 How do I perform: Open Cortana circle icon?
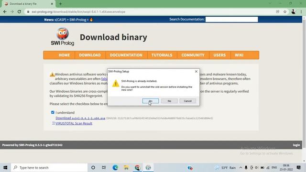pyautogui.click(x=93, y=168)
